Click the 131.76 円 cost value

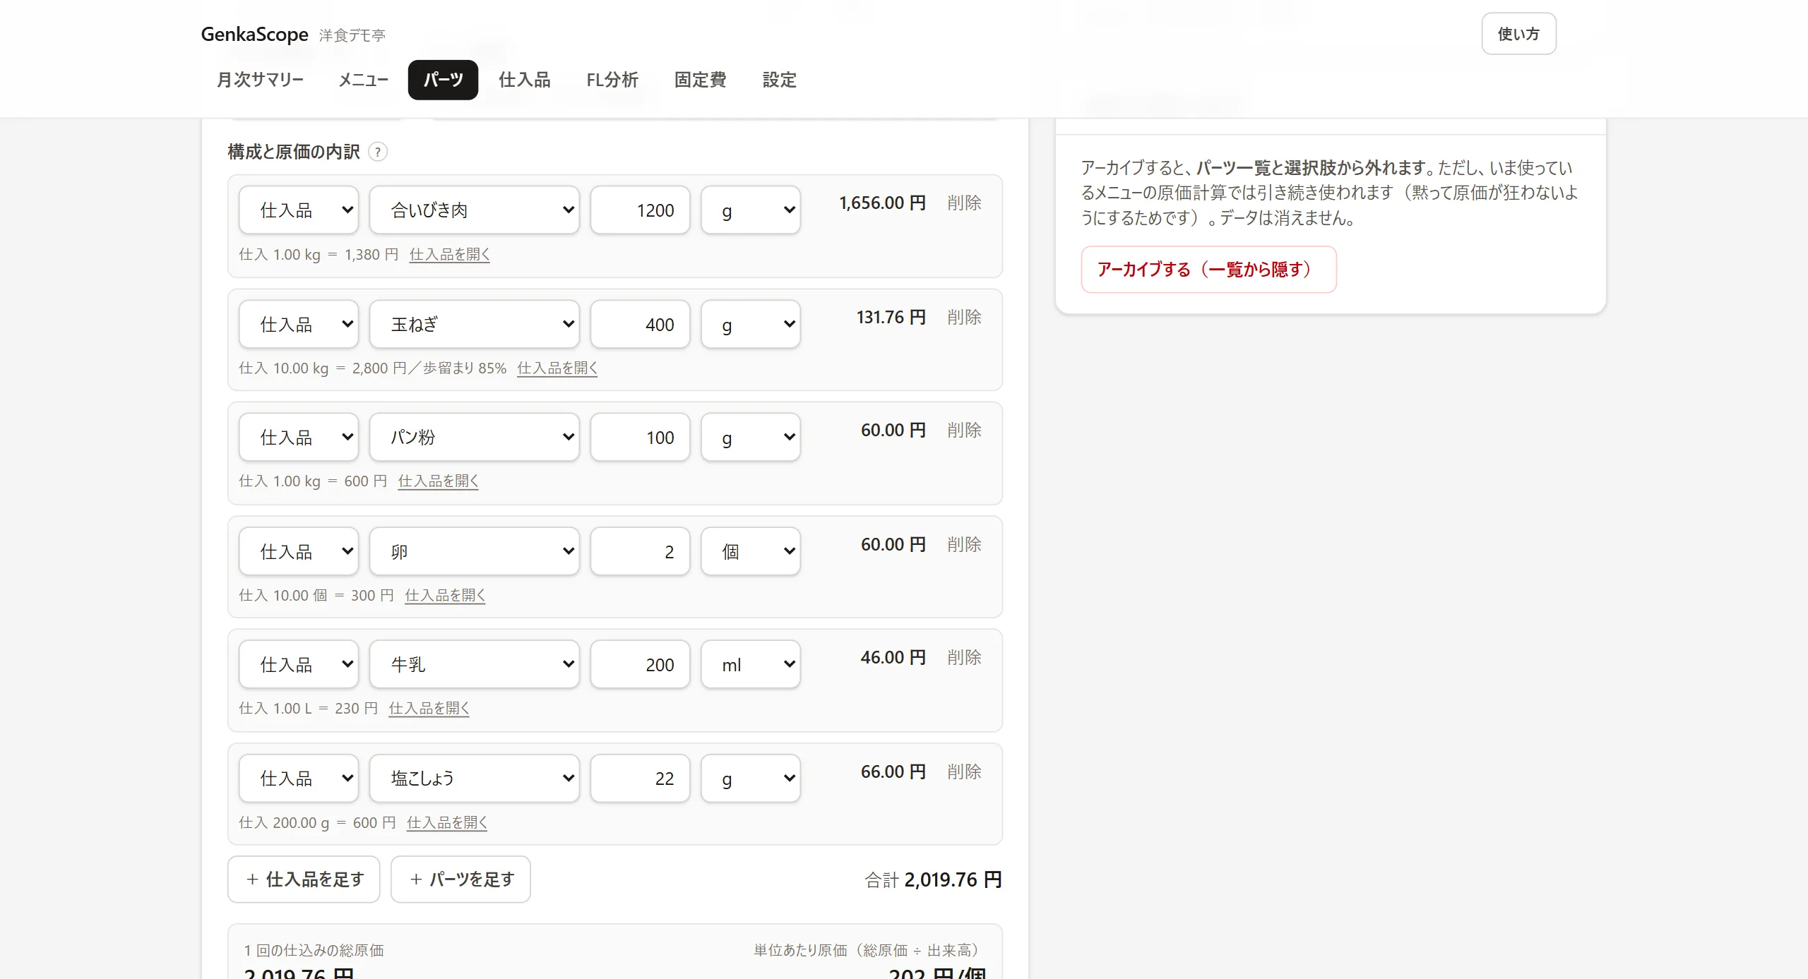[x=891, y=318]
